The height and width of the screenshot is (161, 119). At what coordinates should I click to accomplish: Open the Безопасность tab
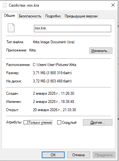click(30, 16)
